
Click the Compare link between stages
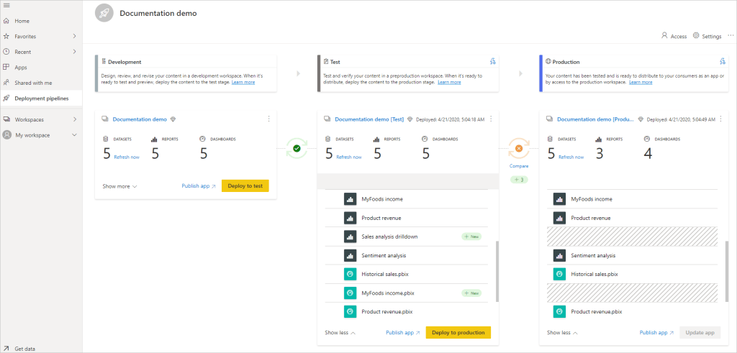point(519,166)
